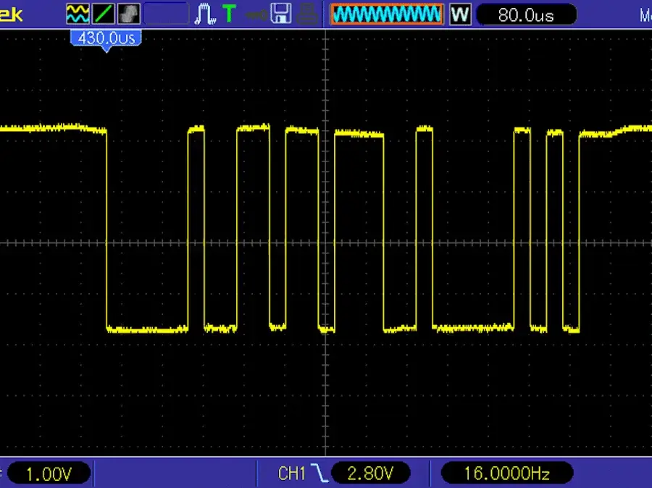The height and width of the screenshot is (488, 652).
Task: Click the gray persistence display icon
Action: coord(129,14)
